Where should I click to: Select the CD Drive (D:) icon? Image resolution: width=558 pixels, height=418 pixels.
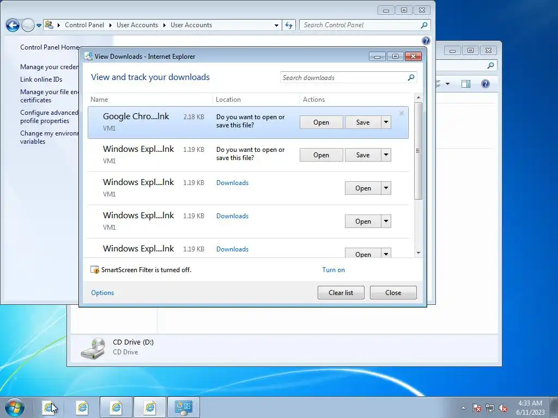93,349
